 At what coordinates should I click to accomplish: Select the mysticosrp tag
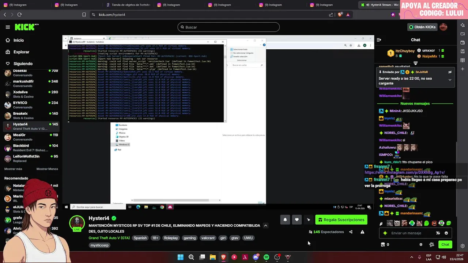(x=99, y=245)
